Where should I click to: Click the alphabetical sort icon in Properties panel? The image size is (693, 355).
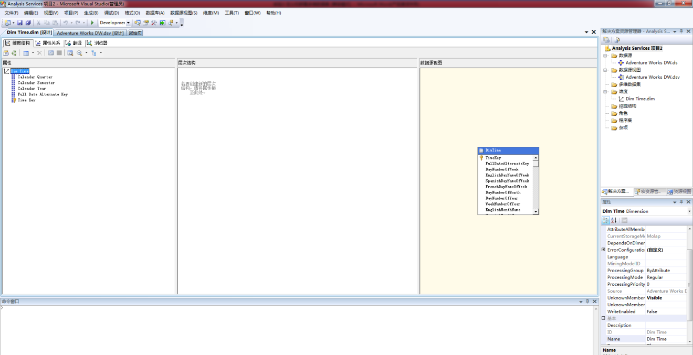613,220
